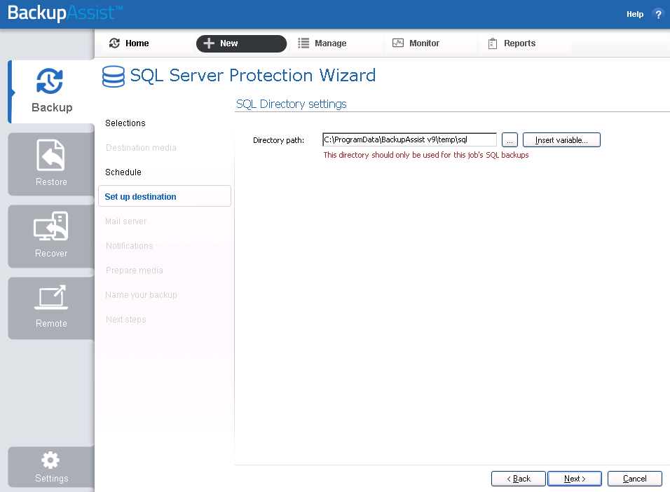670x492 pixels.
Task: Select the Mail server wizard step
Action: point(125,221)
